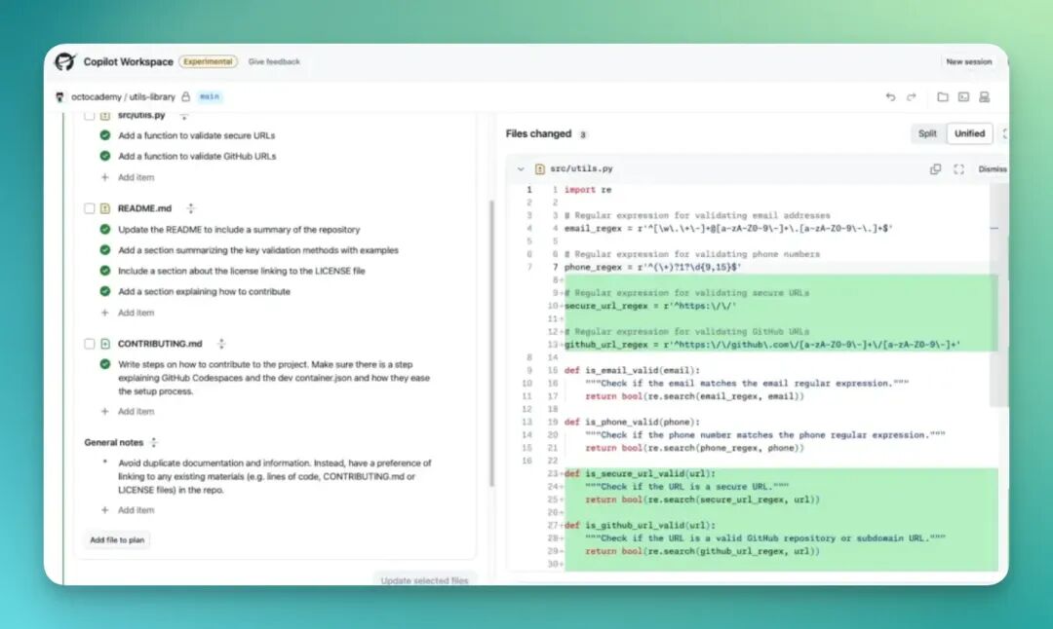Click 'Add a section explaining how to contribute'
Viewport: 1053px width, 629px height.
pyautogui.click(x=204, y=292)
